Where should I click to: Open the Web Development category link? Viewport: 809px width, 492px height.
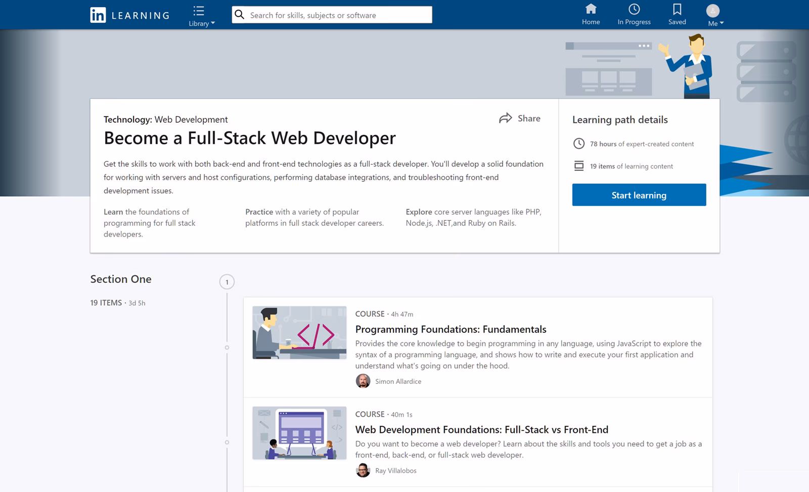click(191, 119)
